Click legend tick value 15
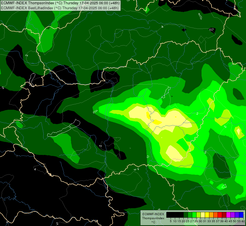This screenshot has width=246, height=226. click(179, 221)
